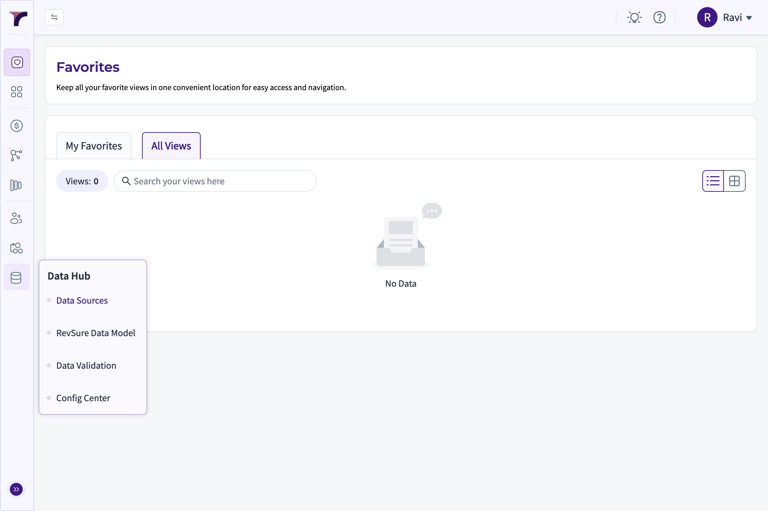The width and height of the screenshot is (768, 511).
Task: Expand the sidebar with double-chevron button
Action: point(16,489)
